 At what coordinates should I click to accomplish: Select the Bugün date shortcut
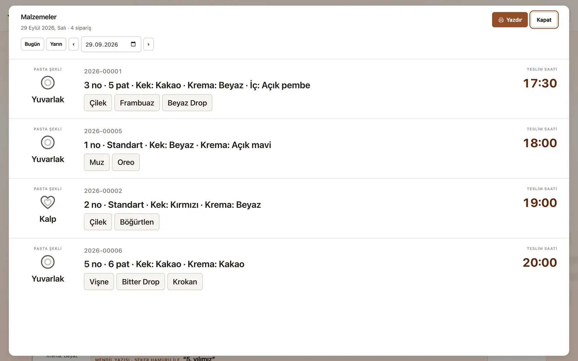pyautogui.click(x=33, y=44)
